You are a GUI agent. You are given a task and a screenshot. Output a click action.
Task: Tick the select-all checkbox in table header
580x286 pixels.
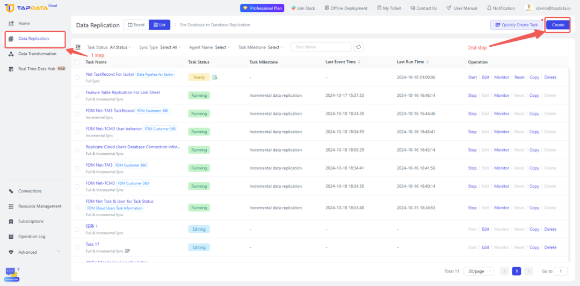(x=77, y=62)
